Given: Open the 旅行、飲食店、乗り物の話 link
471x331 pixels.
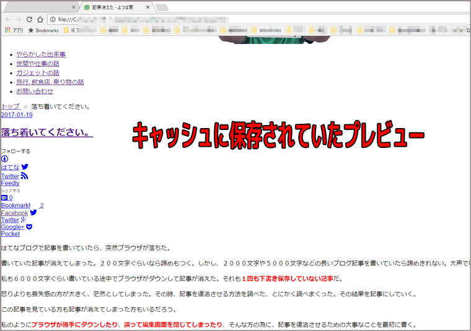Looking at the screenshot, I should coord(50,82).
